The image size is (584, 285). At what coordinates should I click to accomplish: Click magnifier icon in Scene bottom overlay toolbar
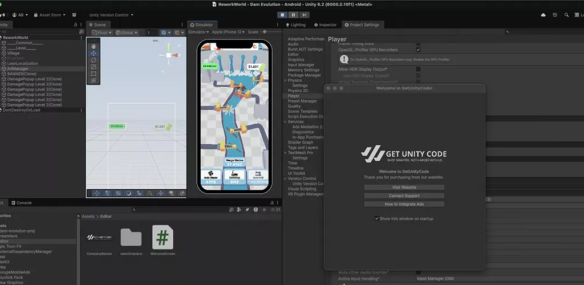pos(150,193)
